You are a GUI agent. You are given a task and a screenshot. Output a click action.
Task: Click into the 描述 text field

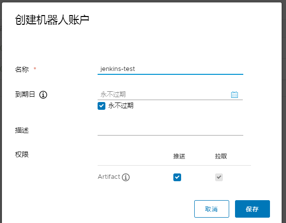tap(170, 130)
